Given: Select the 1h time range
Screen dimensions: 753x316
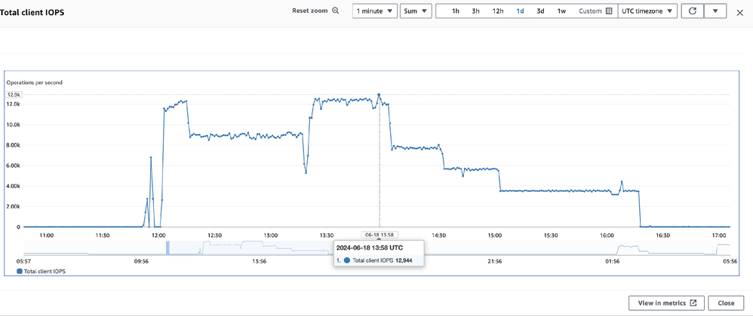Looking at the screenshot, I should click(x=456, y=11).
